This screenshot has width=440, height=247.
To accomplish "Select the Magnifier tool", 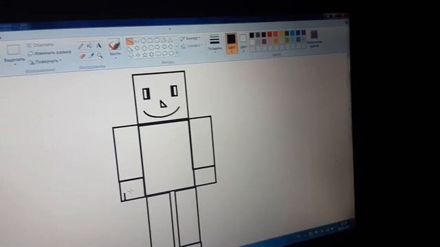I will pyautogui.click(x=100, y=55).
